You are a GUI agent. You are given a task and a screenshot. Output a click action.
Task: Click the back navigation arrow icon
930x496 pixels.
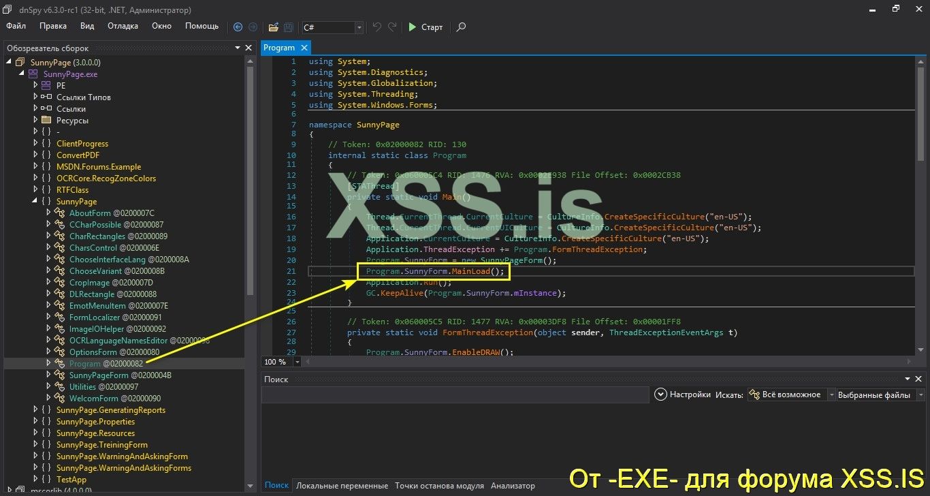238,27
